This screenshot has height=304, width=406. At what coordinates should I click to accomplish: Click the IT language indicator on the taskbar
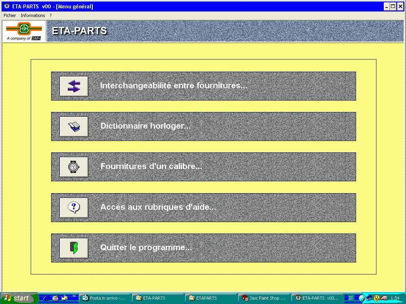(x=351, y=298)
